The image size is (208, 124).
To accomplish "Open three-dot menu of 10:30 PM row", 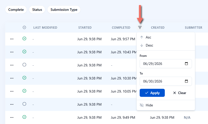I will point(12,78).
